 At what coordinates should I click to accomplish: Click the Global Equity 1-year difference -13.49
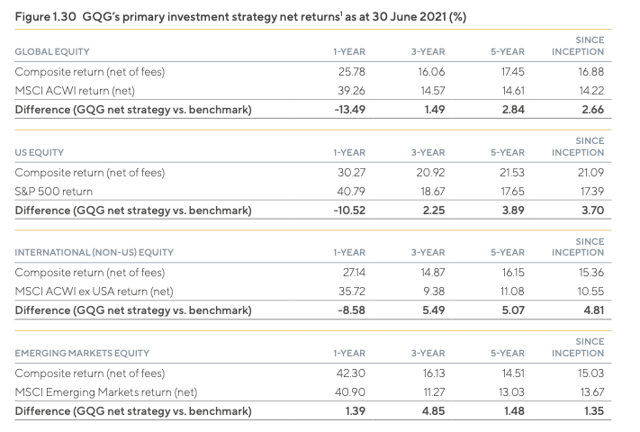coord(337,110)
